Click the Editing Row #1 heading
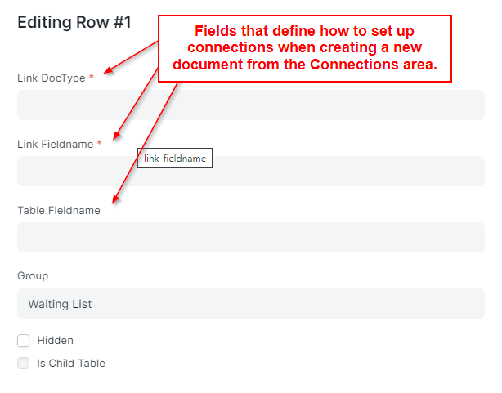This screenshot has width=502, height=393. coord(74,22)
